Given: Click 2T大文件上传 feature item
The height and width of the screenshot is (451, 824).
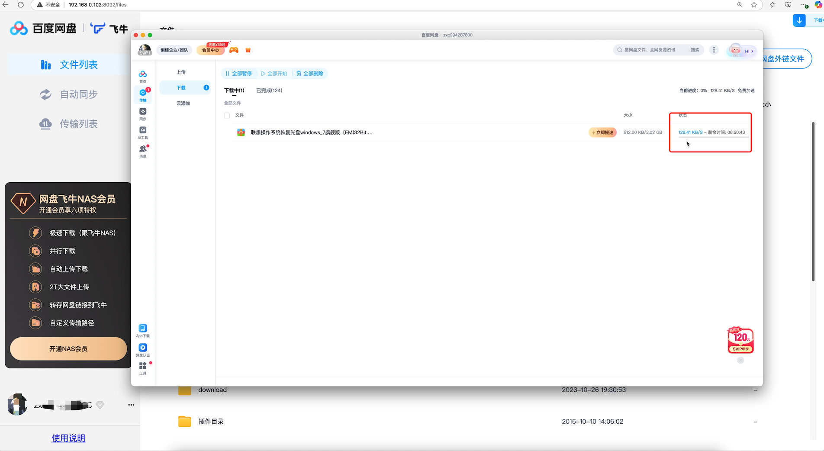Looking at the screenshot, I should click(x=59, y=287).
